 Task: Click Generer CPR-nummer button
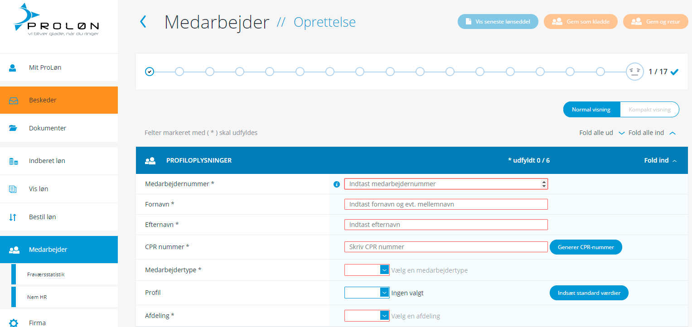[x=586, y=247]
